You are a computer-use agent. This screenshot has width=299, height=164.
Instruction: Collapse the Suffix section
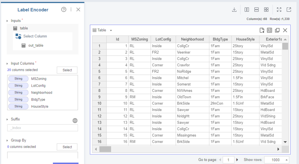pos(7,119)
